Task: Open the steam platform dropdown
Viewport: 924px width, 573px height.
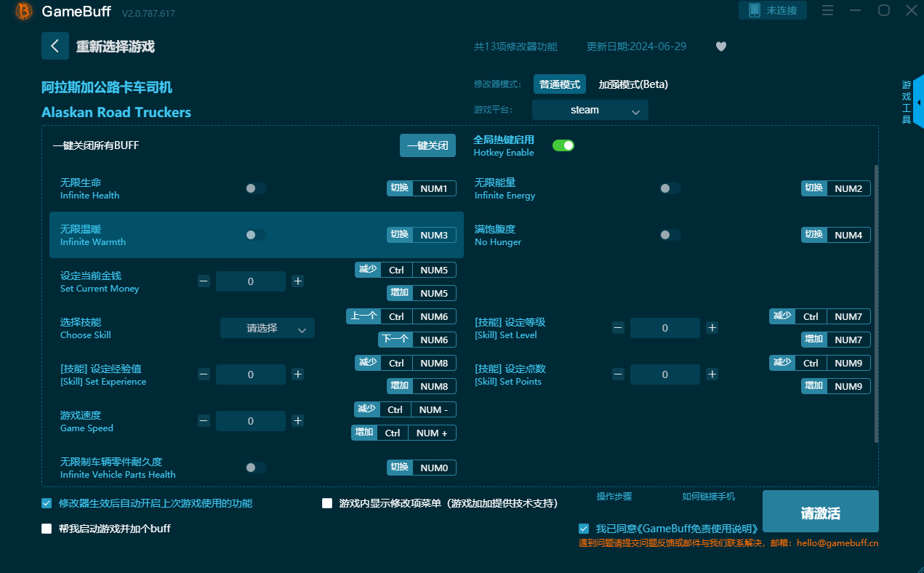Action: coord(590,111)
